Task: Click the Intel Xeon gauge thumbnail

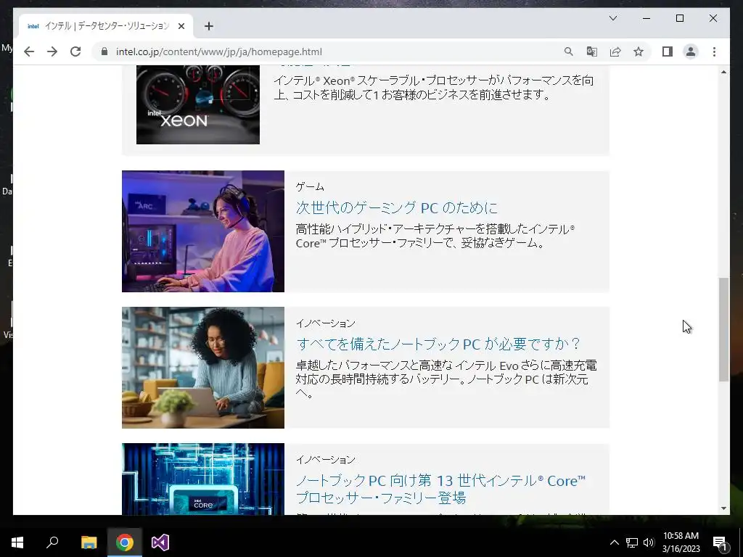Action: click(x=197, y=104)
